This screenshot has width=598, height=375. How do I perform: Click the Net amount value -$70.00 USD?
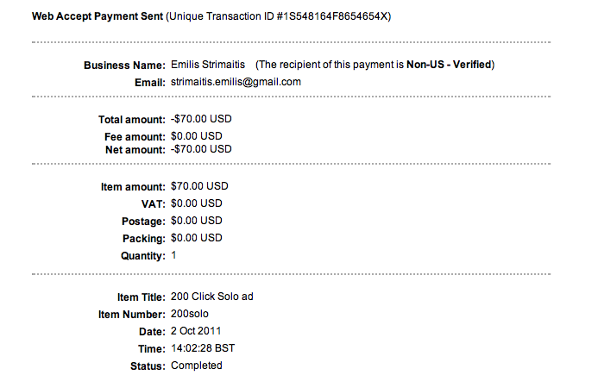(x=201, y=149)
